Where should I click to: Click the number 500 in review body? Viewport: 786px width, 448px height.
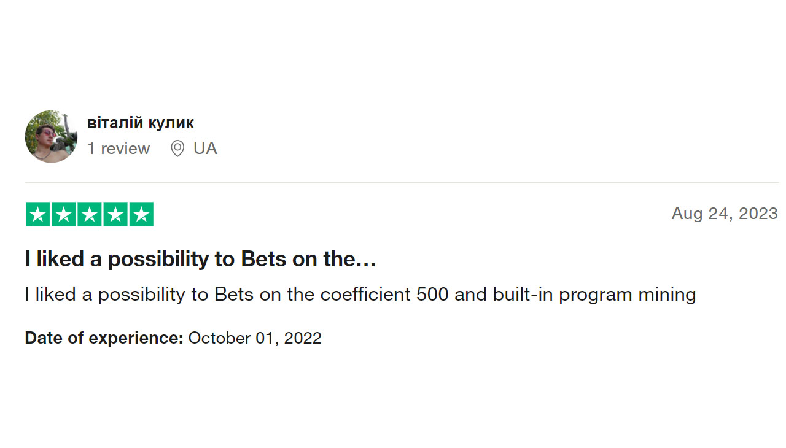[433, 295]
